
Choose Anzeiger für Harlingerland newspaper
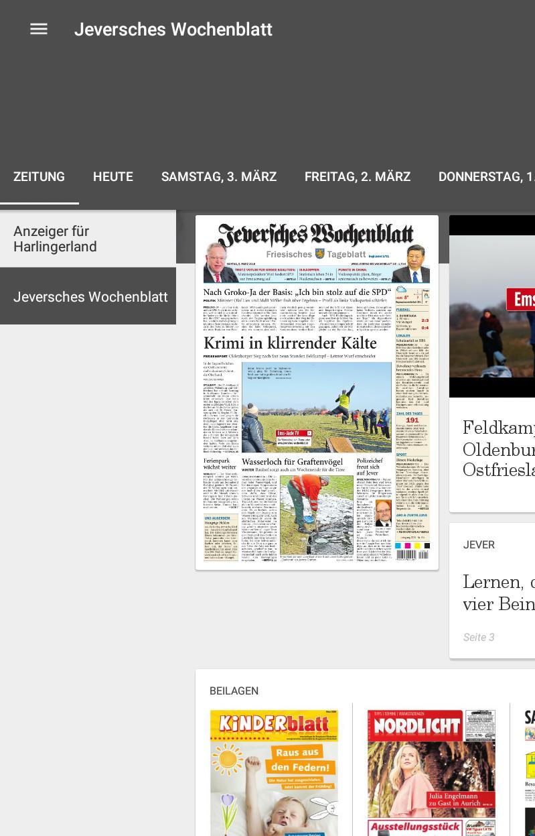pos(88,239)
